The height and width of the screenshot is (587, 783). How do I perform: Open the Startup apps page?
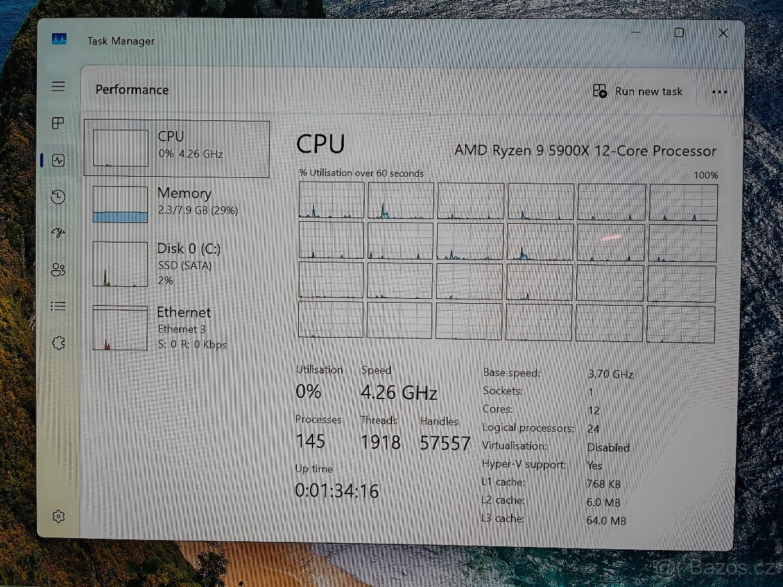point(58,233)
